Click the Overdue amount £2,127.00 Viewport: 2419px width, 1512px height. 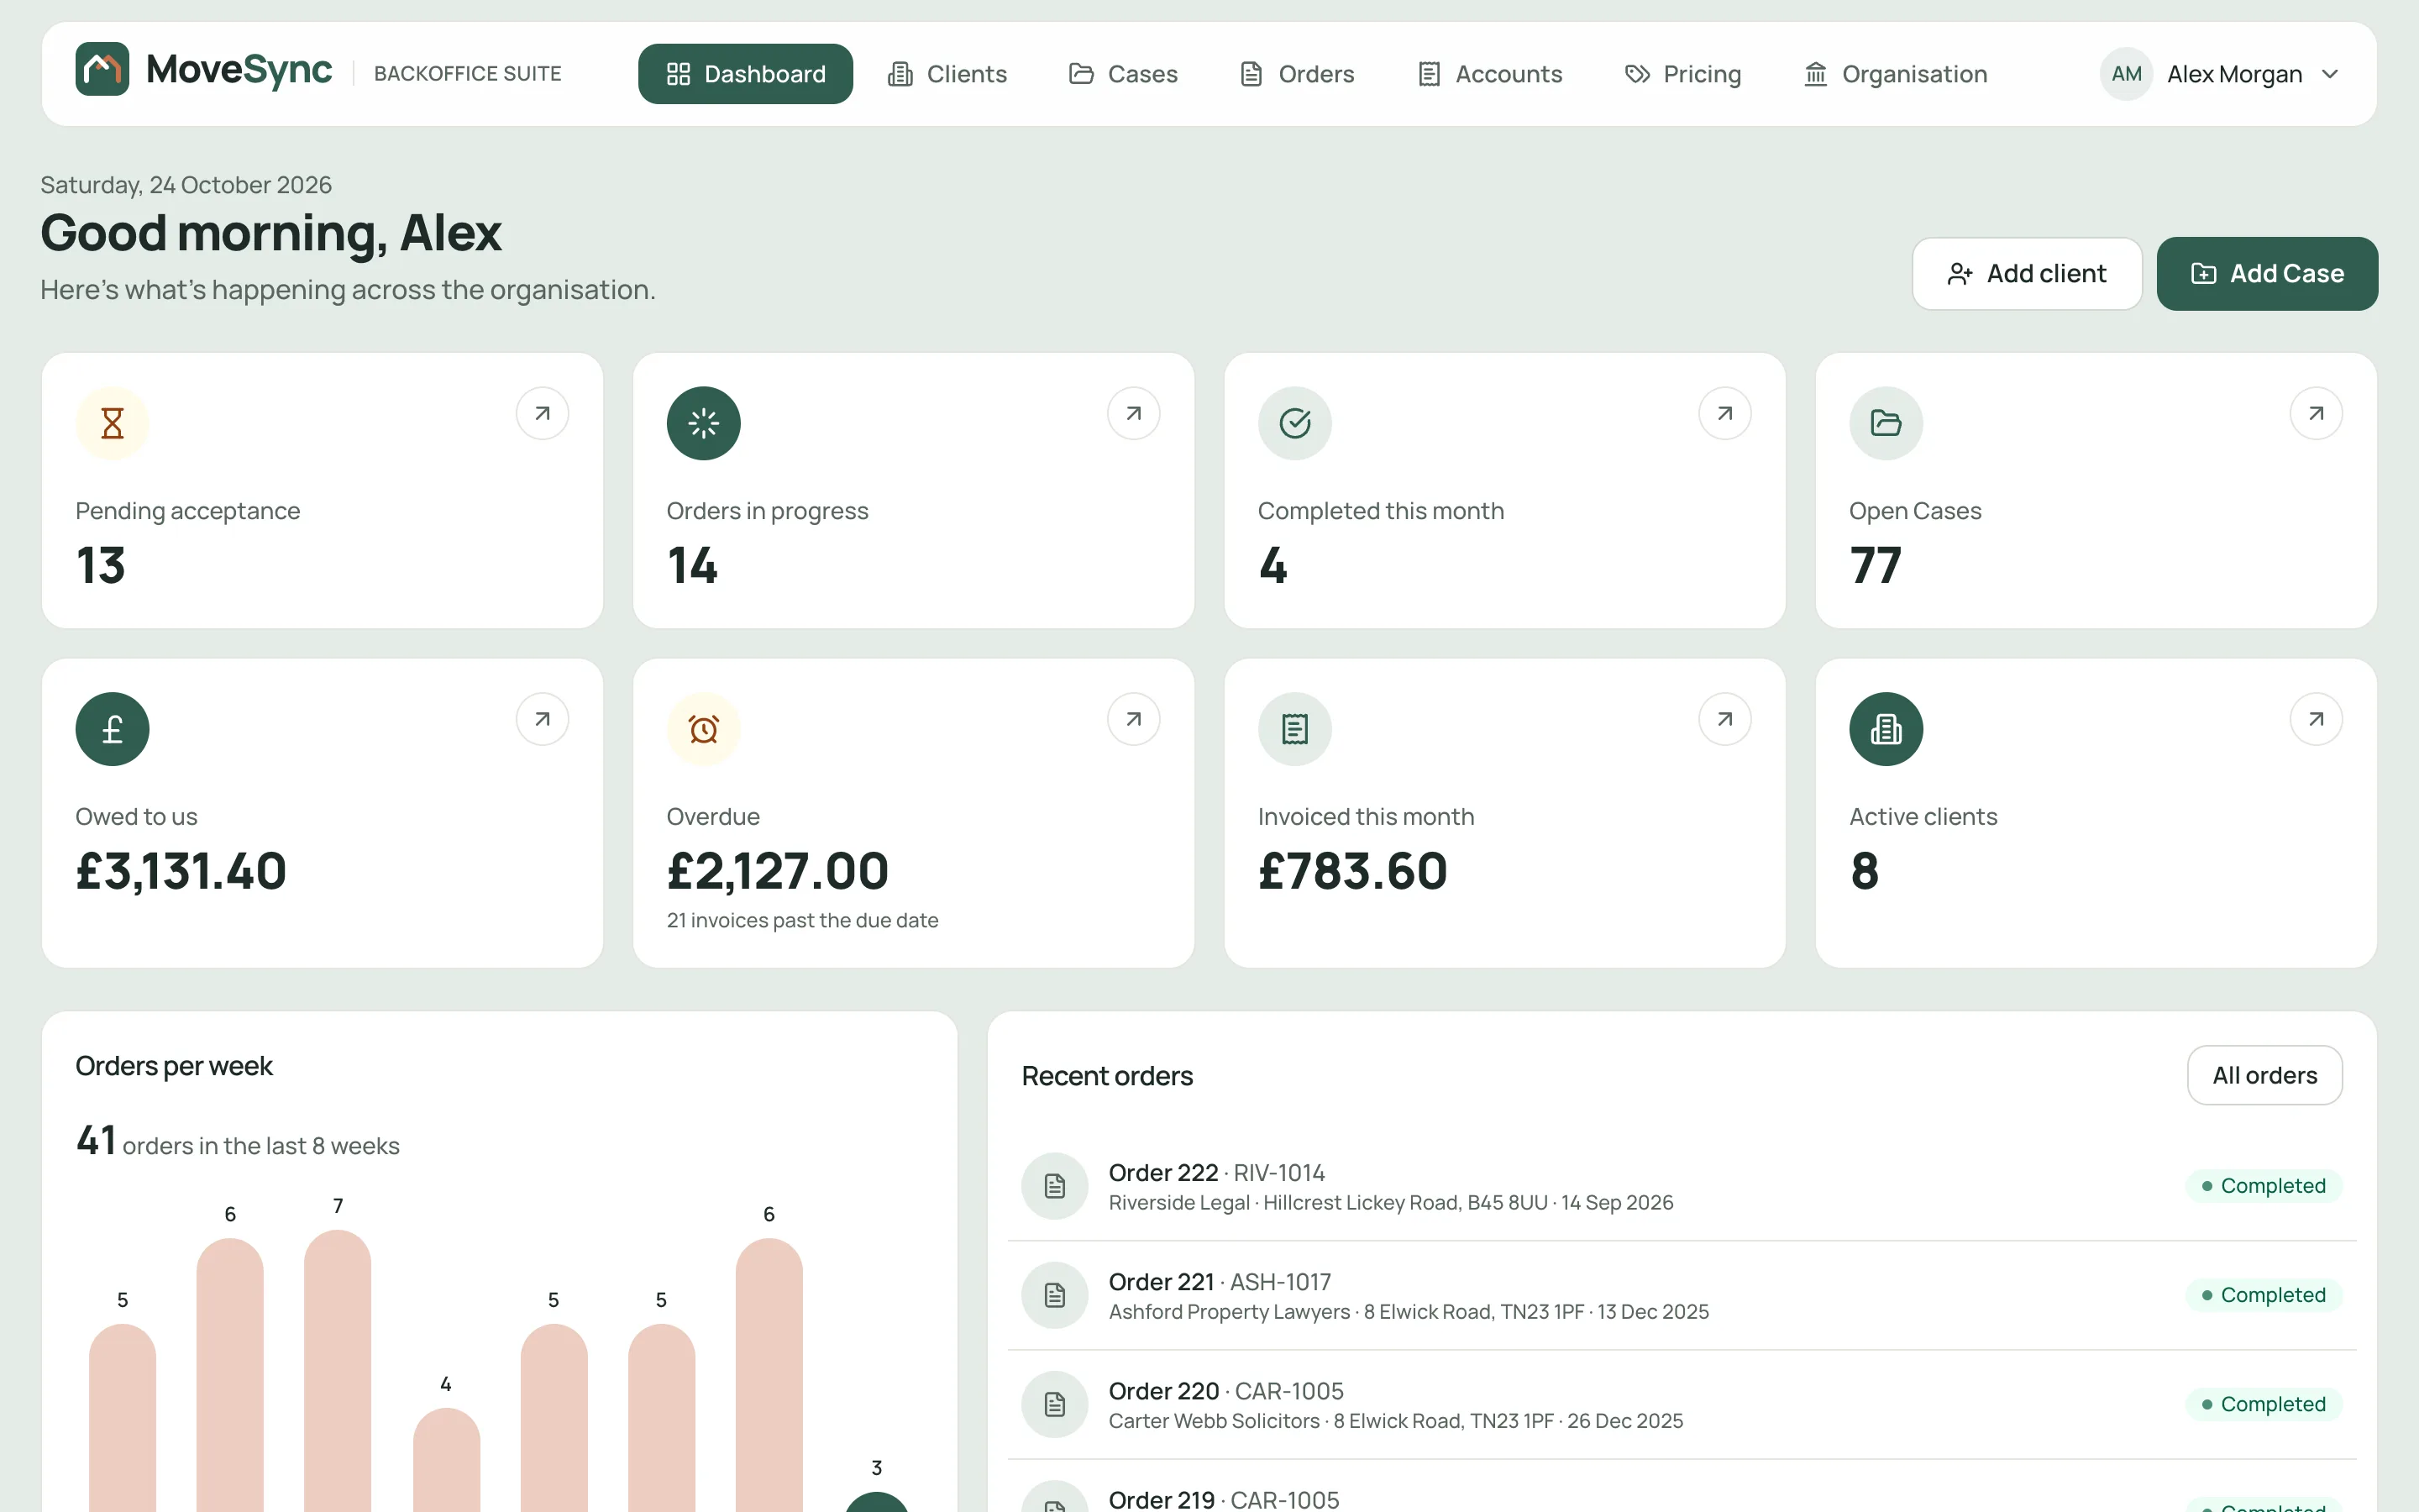pyautogui.click(x=778, y=871)
